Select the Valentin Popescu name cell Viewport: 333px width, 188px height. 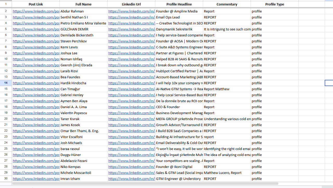pyautogui.click(x=84, y=113)
